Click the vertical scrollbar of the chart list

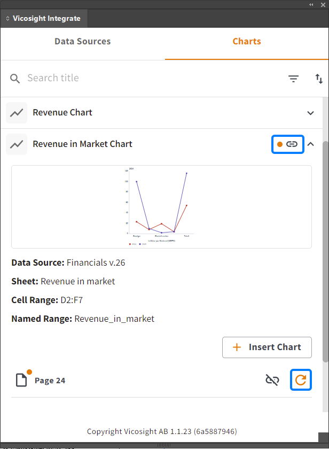coord(326,252)
